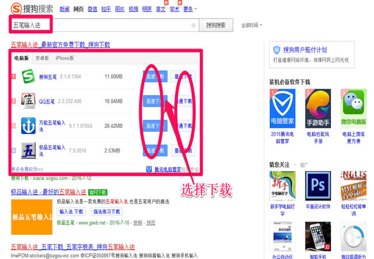This screenshot has width=374, height=259.
Task: Open the 电脑也能玩手游 caption link
Action: [x=318, y=138]
